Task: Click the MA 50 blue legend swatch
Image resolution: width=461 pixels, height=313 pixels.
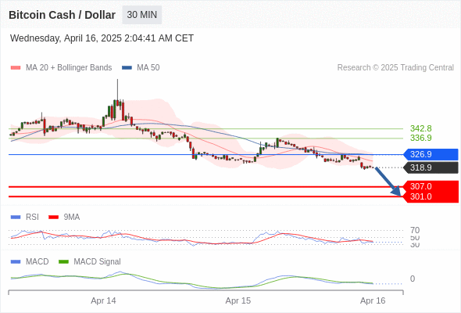Action: tap(127, 68)
